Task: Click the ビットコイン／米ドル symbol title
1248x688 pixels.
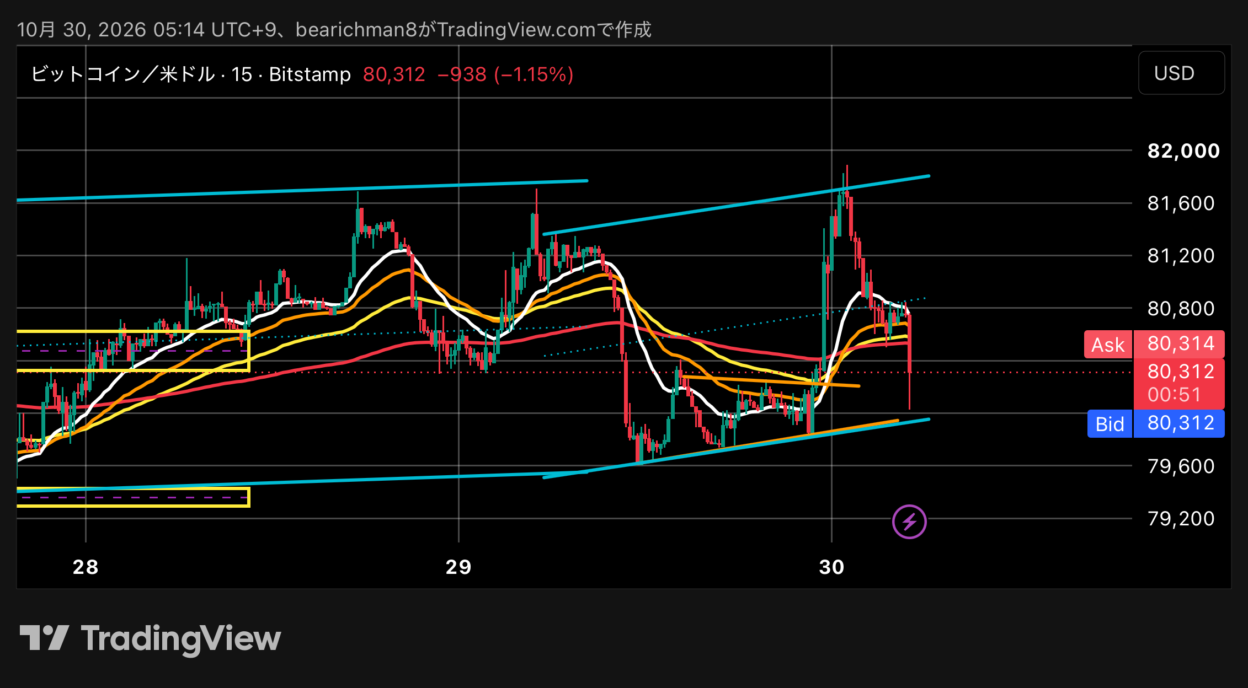Action: [122, 74]
